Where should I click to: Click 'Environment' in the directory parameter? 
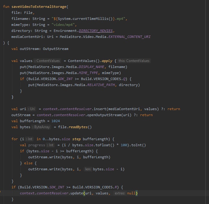click(65, 31)
